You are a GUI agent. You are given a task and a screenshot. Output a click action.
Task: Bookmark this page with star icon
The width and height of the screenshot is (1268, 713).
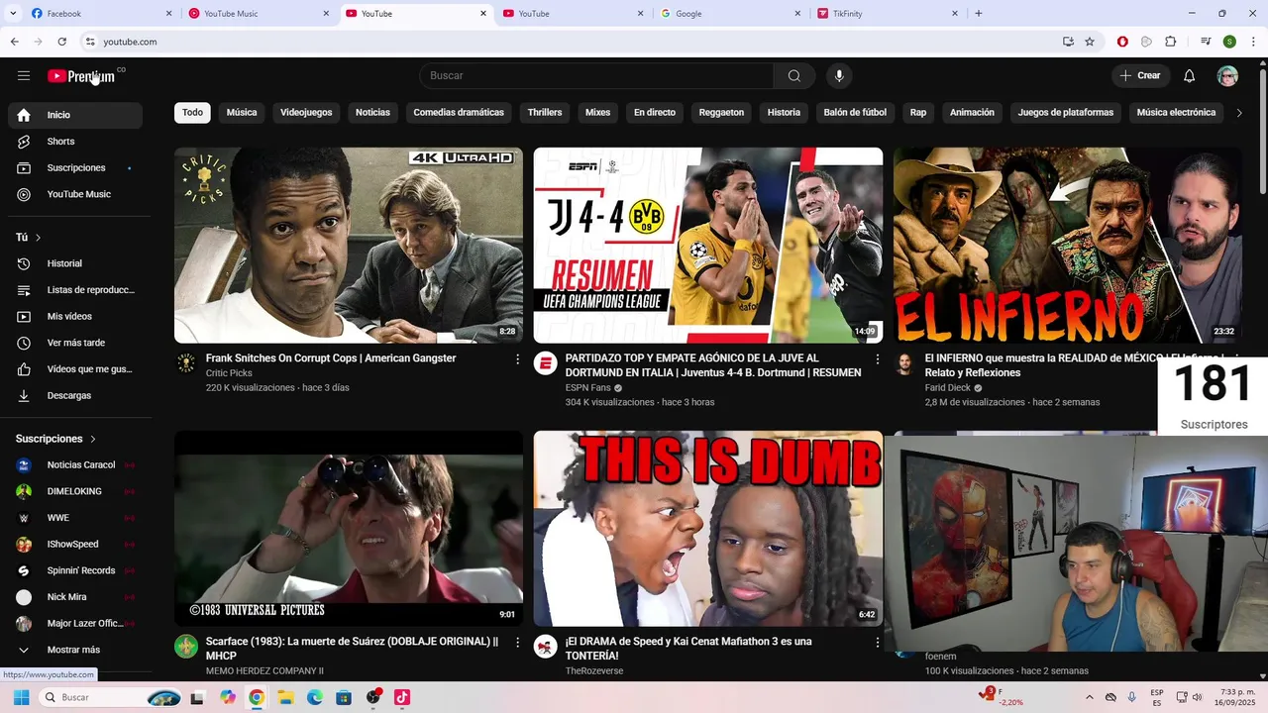pyautogui.click(x=1090, y=42)
